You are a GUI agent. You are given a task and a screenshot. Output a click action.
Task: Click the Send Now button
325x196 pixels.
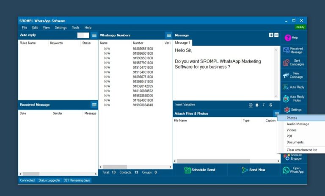tap(253, 170)
